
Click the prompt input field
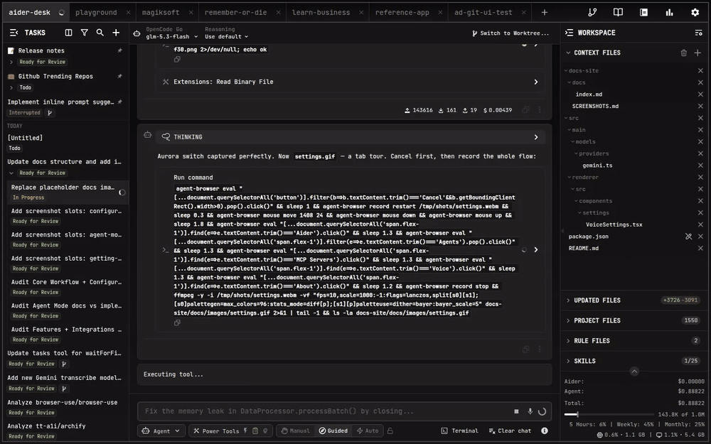tap(324, 411)
